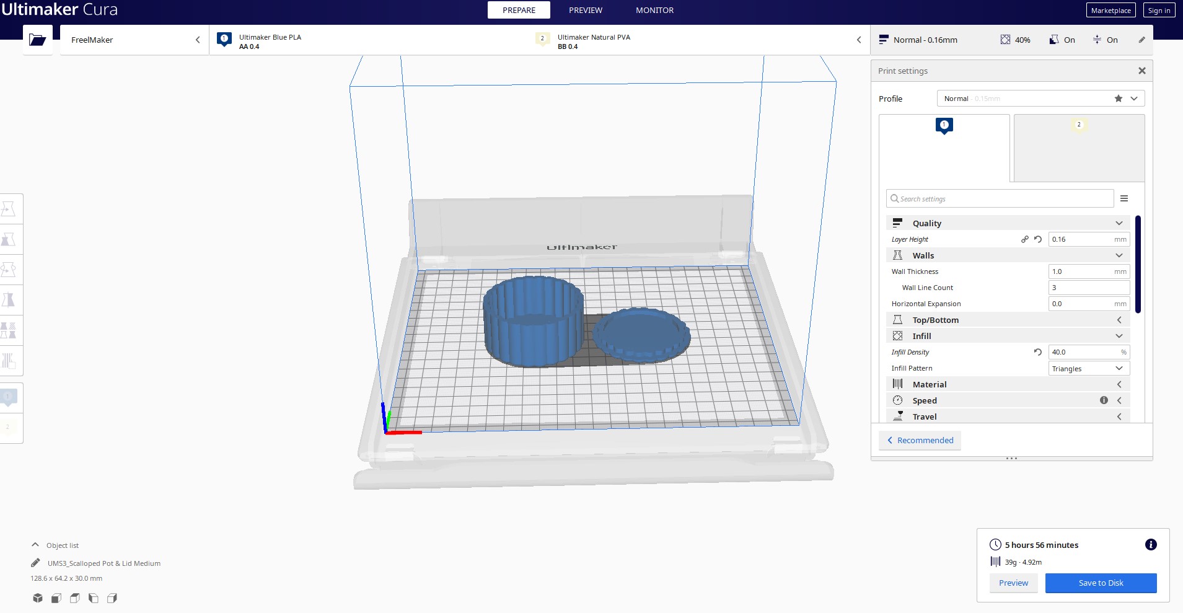The width and height of the screenshot is (1183, 613).
Task: Switch to right side view cube icon
Action: coord(112,598)
